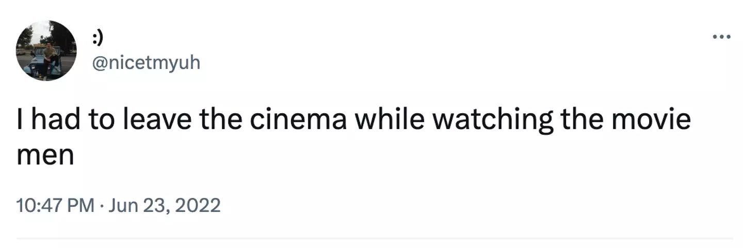Click the month "Jun" in the date
Image resolution: width=743 pixels, height=248 pixels.
123,205
